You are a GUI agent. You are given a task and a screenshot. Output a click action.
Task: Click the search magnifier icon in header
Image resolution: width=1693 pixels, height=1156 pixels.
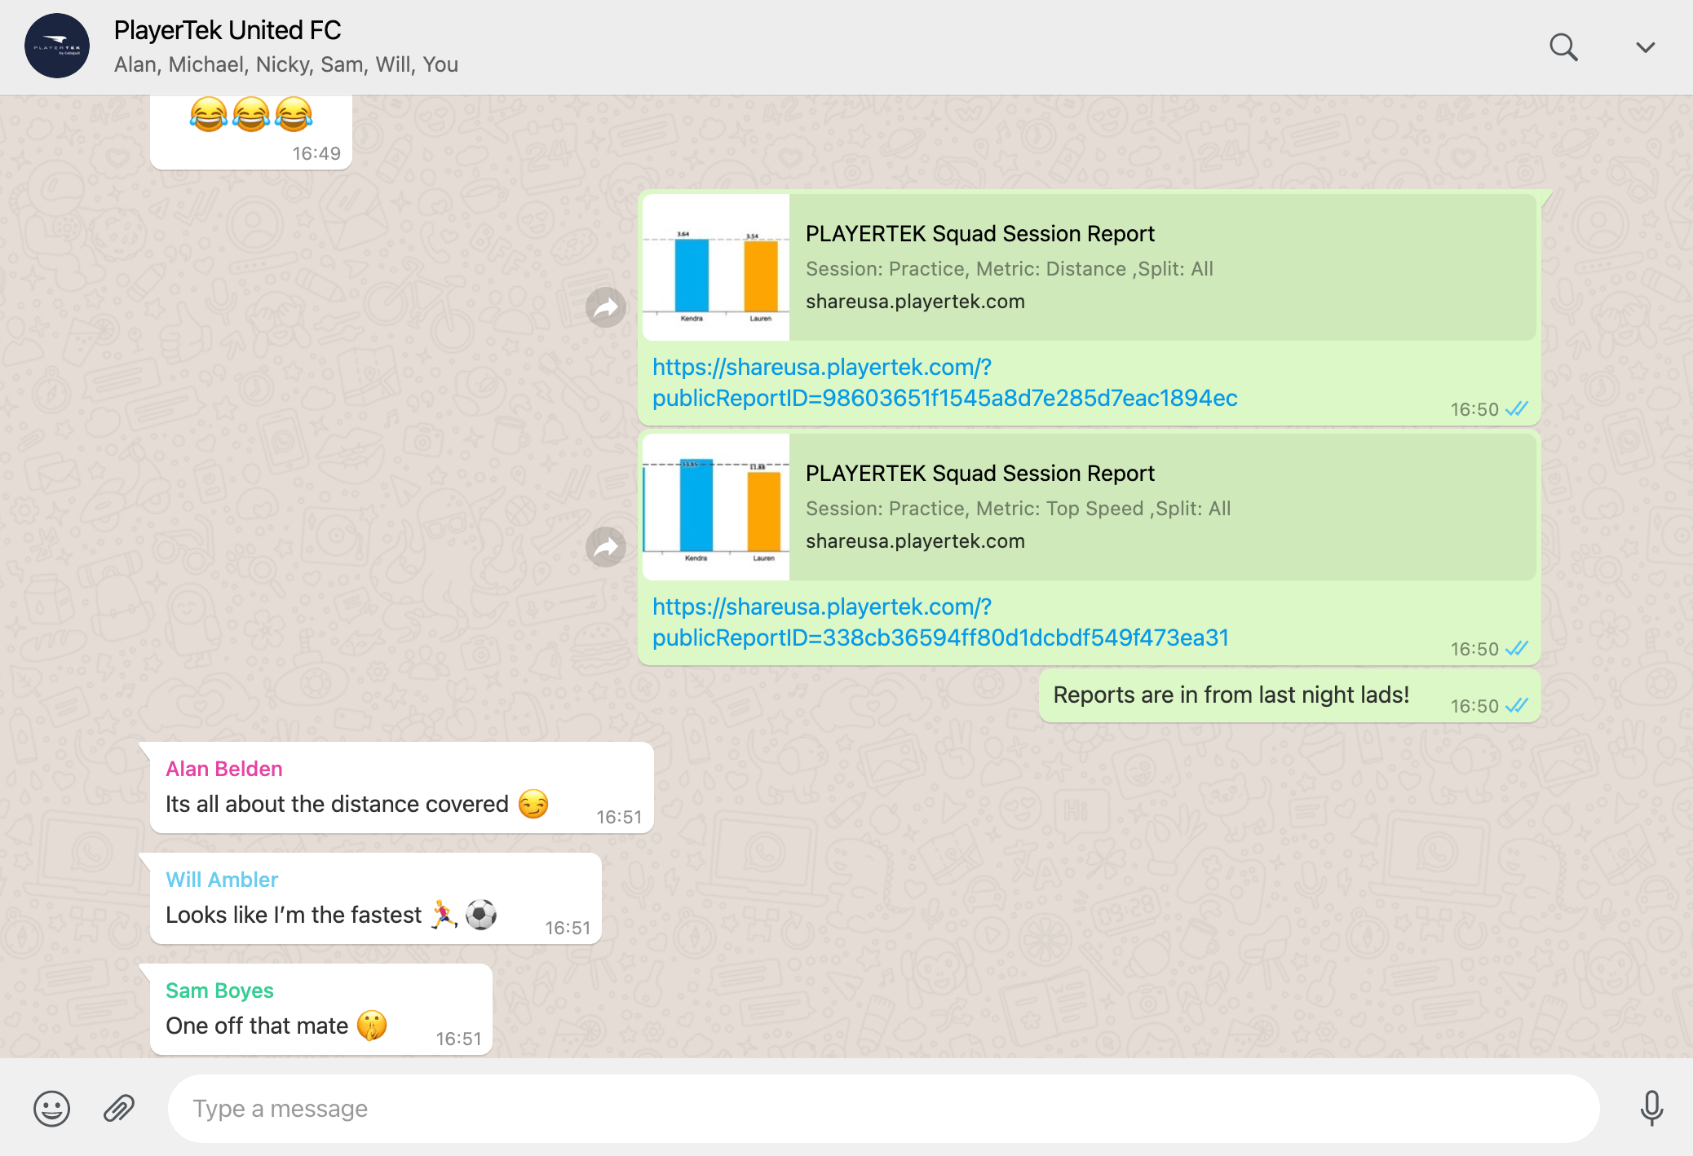[1563, 47]
